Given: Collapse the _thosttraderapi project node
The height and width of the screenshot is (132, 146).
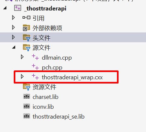Looking at the screenshot, I should click(x=5, y=8).
